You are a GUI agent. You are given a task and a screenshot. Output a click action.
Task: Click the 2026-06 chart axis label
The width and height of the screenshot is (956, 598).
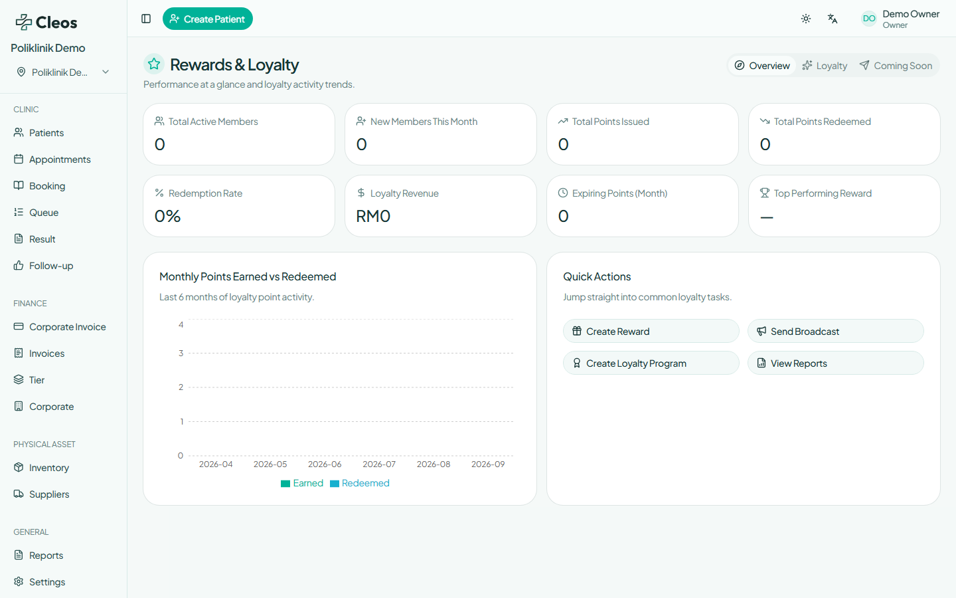pos(325,464)
